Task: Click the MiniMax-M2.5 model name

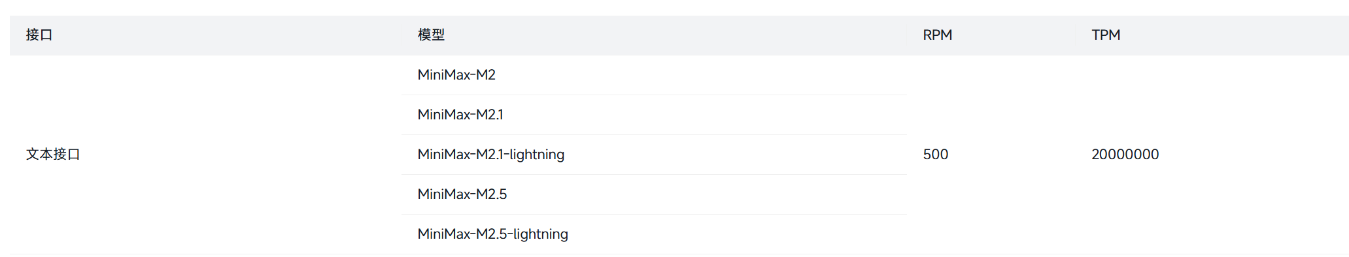Action: click(462, 194)
